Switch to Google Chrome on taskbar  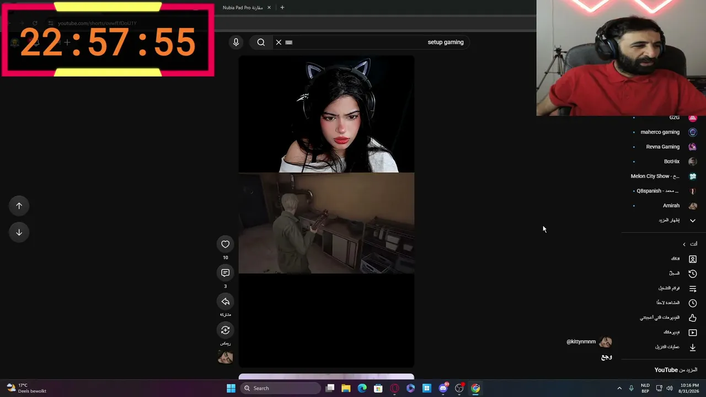tap(475, 388)
